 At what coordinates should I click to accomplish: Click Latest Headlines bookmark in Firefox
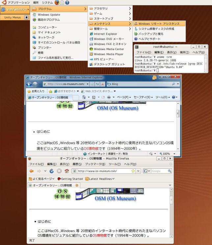click(100, 179)
